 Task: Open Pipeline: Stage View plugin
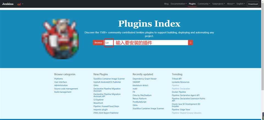(181, 110)
